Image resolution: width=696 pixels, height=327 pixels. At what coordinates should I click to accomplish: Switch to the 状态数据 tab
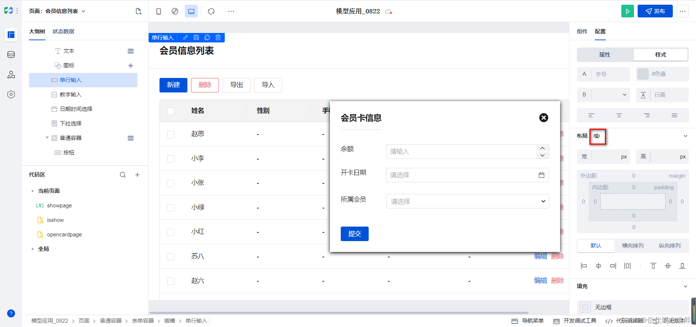coord(63,32)
